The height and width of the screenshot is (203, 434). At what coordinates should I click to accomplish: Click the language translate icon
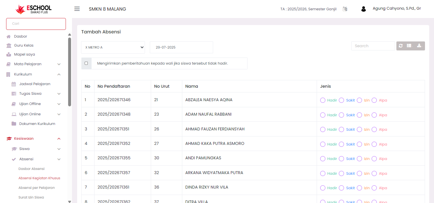pos(345,9)
